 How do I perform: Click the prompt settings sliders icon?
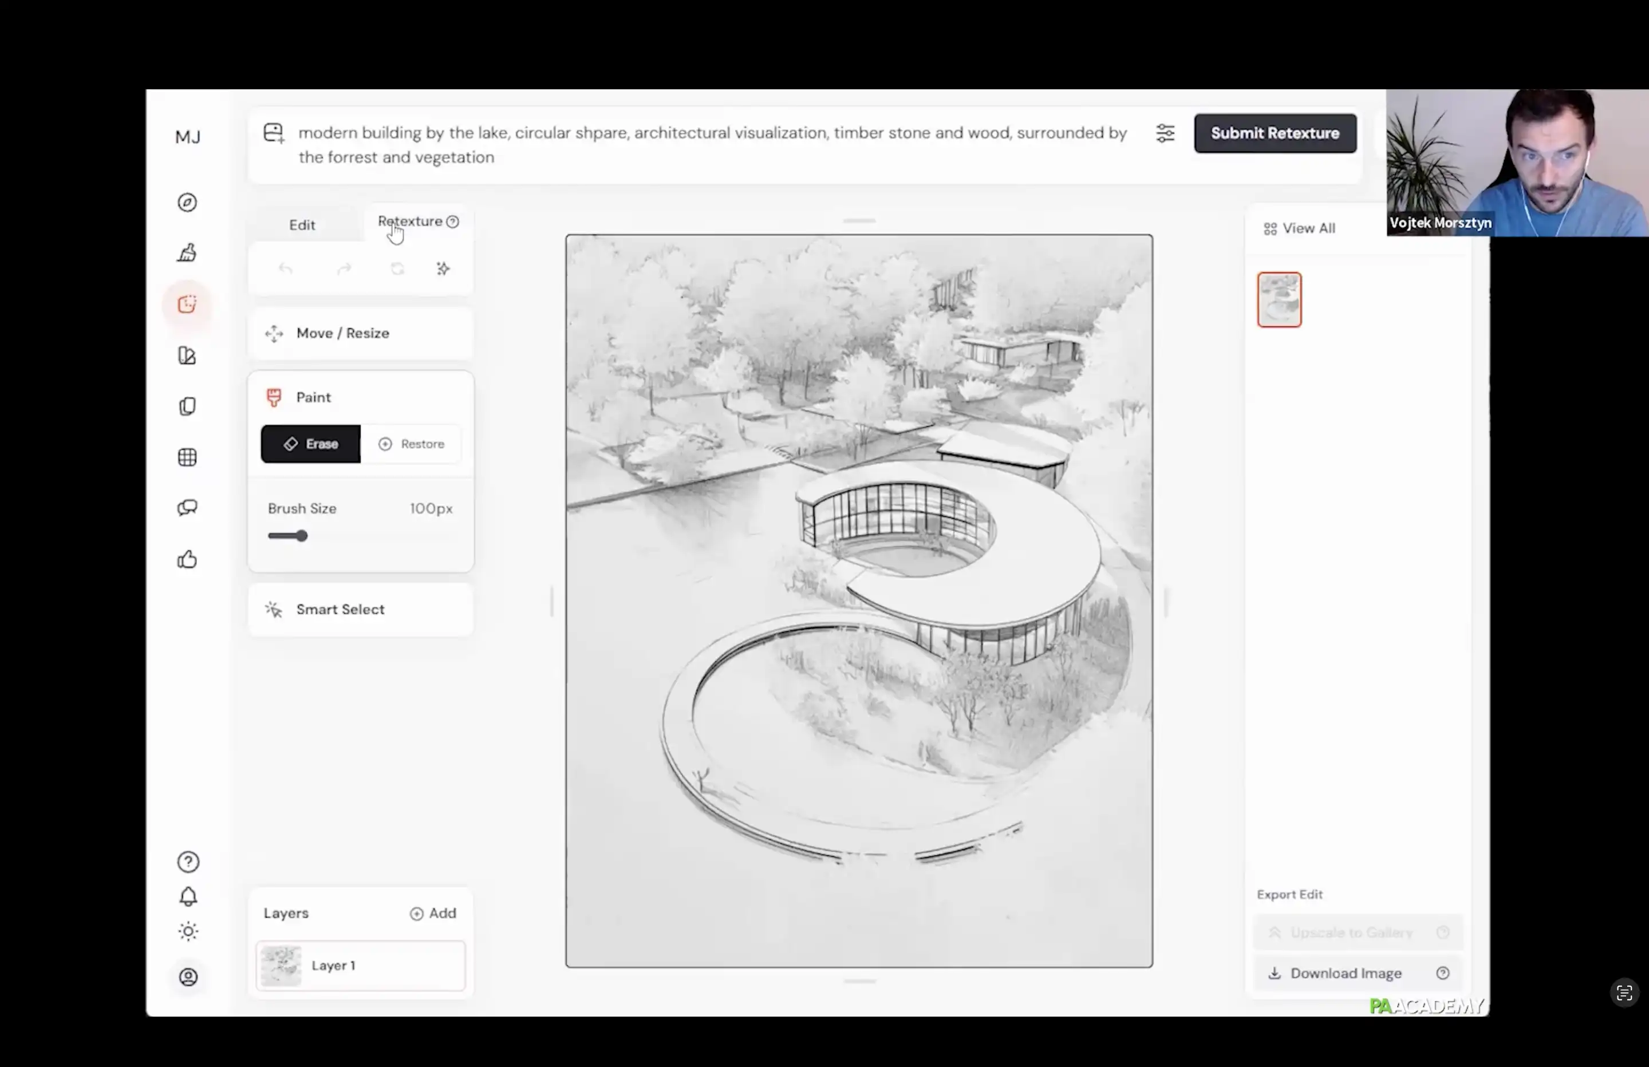click(x=1165, y=133)
